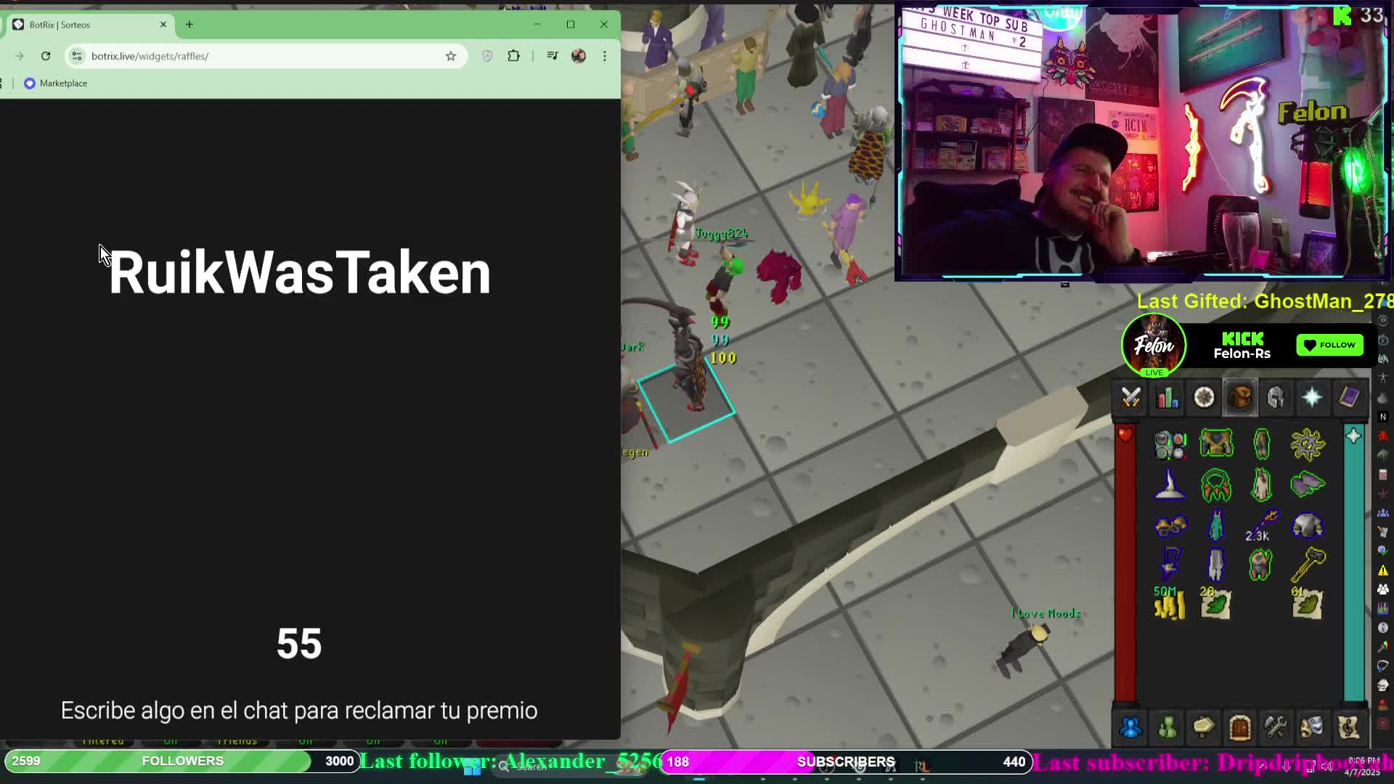Click the Logout door icon
1394x784 pixels.
[x=1240, y=727]
